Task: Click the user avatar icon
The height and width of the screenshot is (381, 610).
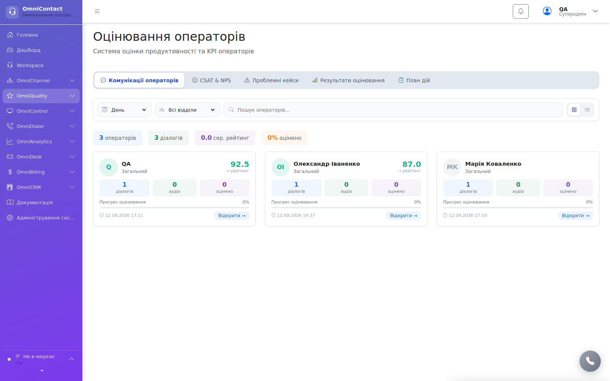Action: [547, 11]
